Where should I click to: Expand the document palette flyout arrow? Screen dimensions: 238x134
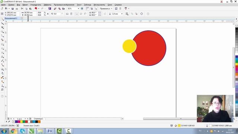pos(6,122)
